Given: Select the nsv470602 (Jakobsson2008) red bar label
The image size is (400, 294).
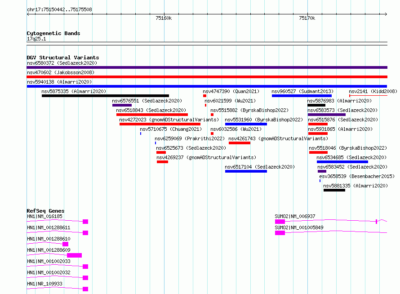Looking at the screenshot, I should [61, 72].
